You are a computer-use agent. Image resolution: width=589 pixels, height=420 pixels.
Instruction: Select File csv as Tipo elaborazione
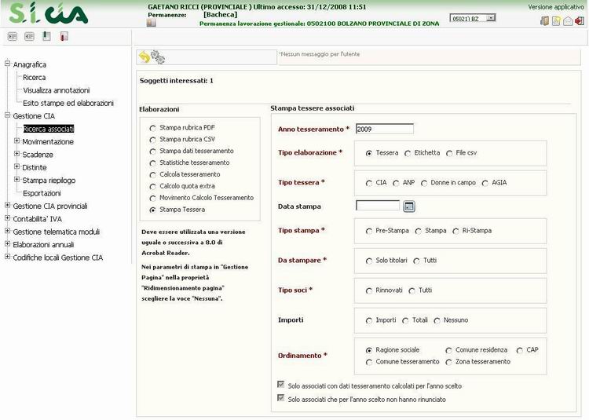tap(449, 154)
